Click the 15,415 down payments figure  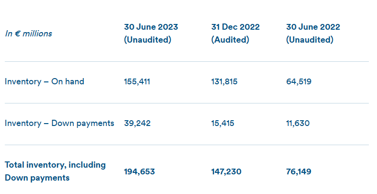pyautogui.click(x=224, y=123)
